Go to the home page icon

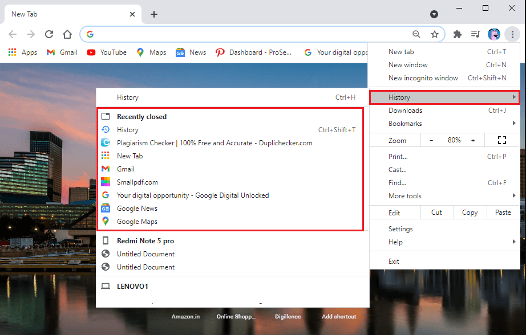coord(67,34)
